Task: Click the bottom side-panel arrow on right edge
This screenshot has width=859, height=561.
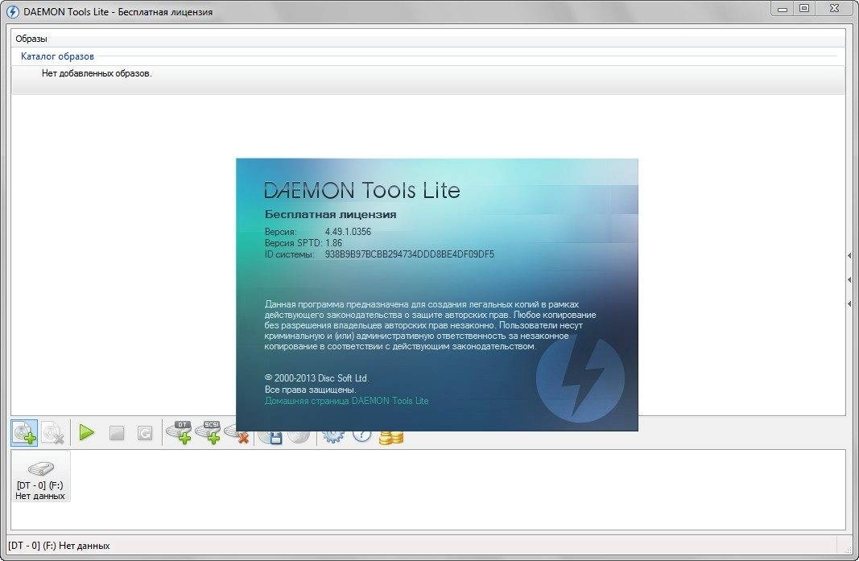Action: [x=849, y=303]
